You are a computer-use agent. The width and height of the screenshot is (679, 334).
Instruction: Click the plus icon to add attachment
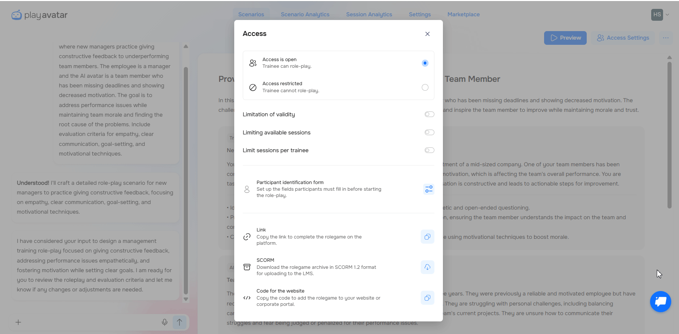pyautogui.click(x=18, y=322)
